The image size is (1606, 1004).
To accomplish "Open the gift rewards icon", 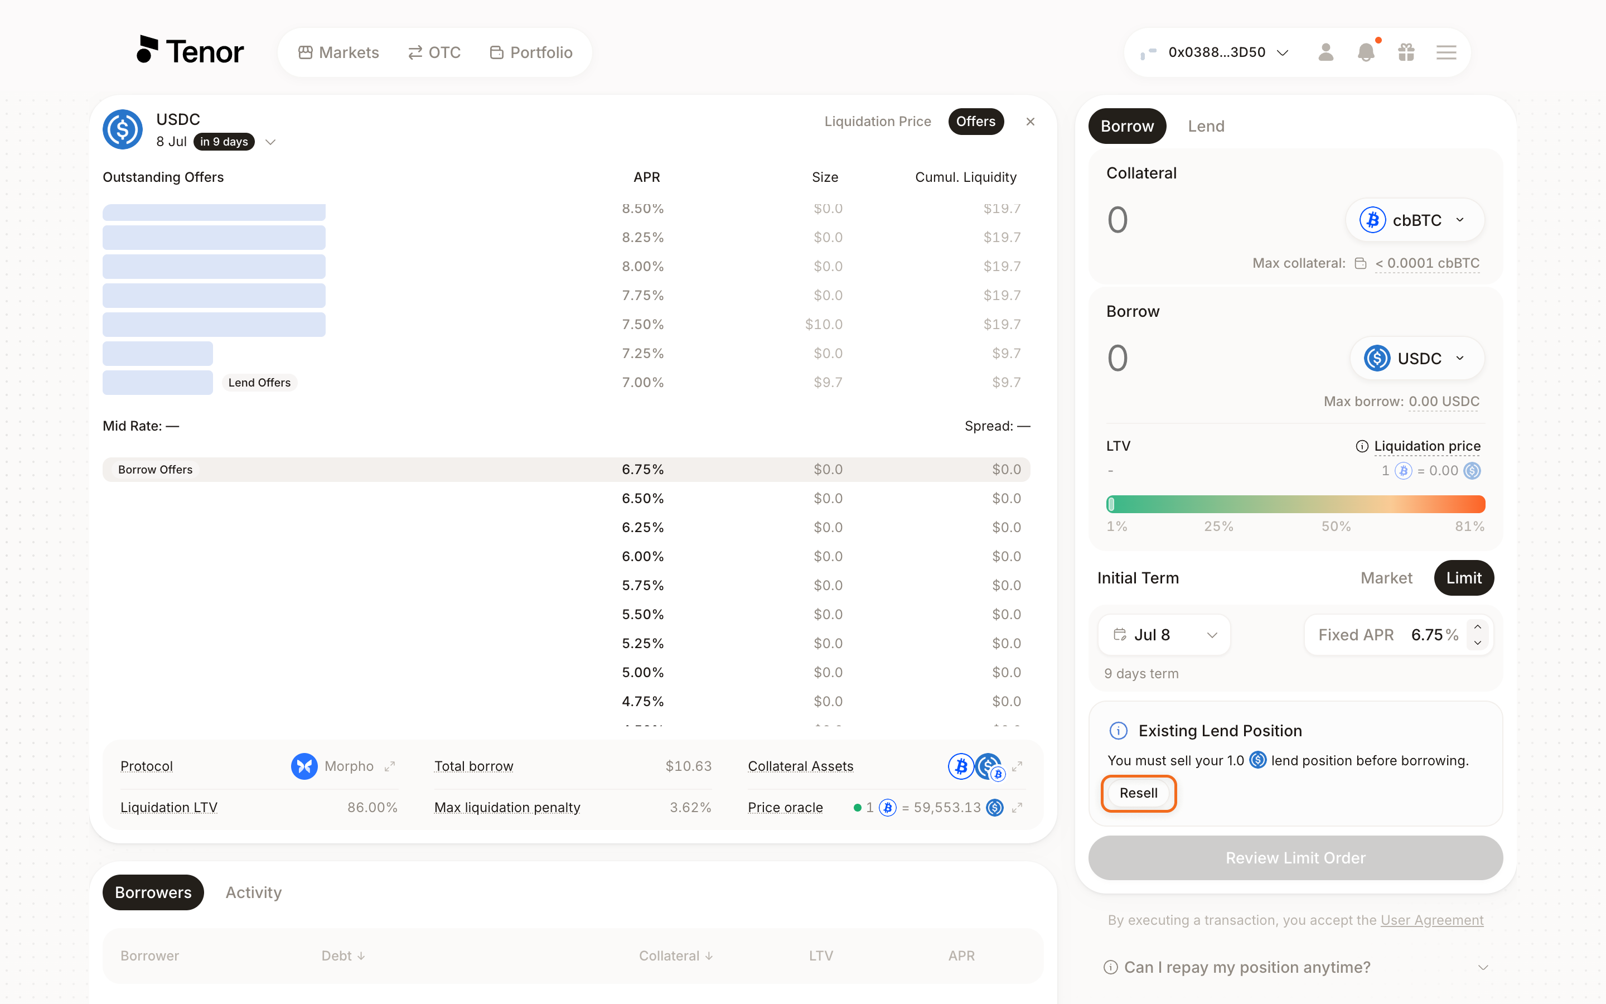I will [1406, 52].
